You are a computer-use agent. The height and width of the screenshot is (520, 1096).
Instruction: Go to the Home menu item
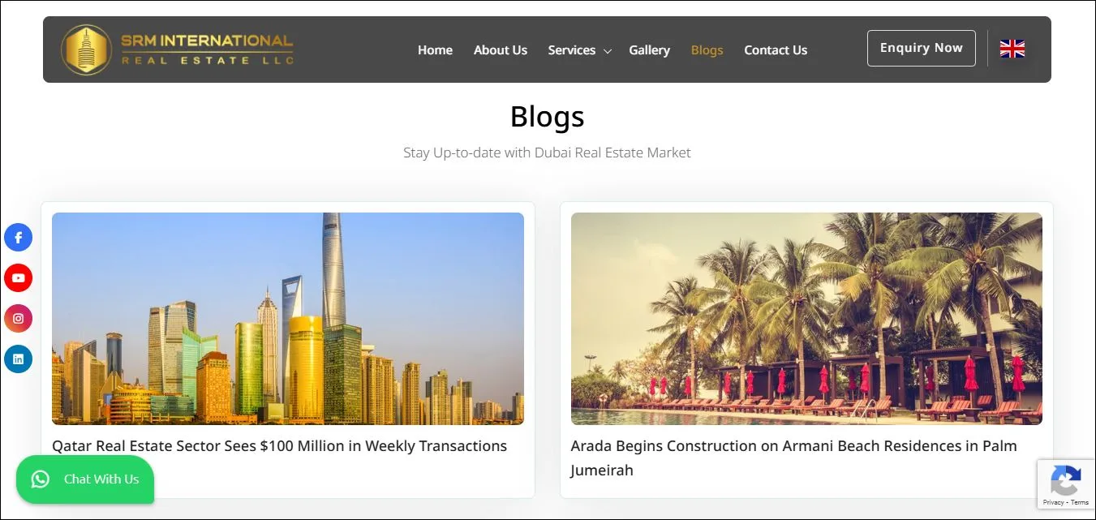point(435,50)
